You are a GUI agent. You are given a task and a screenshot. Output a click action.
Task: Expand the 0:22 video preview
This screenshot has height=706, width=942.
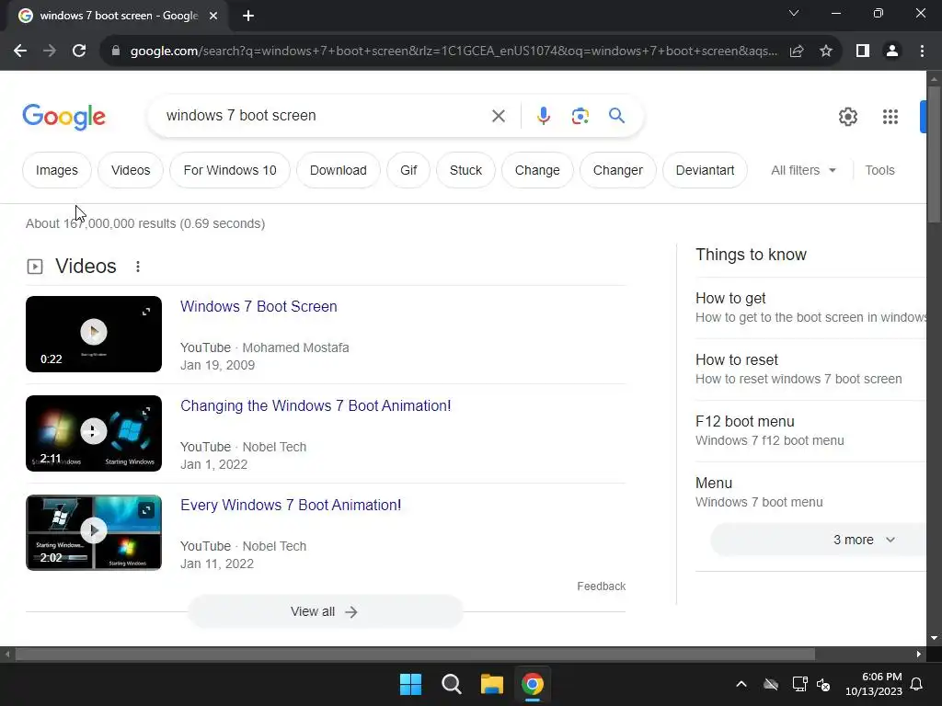[146, 312]
